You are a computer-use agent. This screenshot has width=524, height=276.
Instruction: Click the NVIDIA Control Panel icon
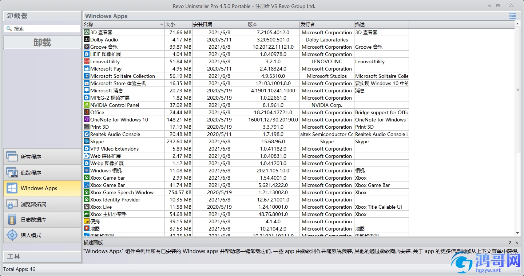[87, 105]
